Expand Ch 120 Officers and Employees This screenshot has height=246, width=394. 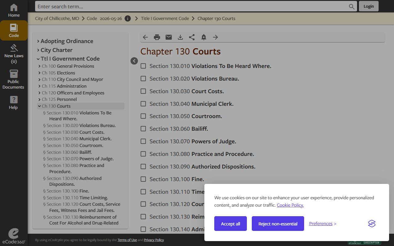coord(39,93)
